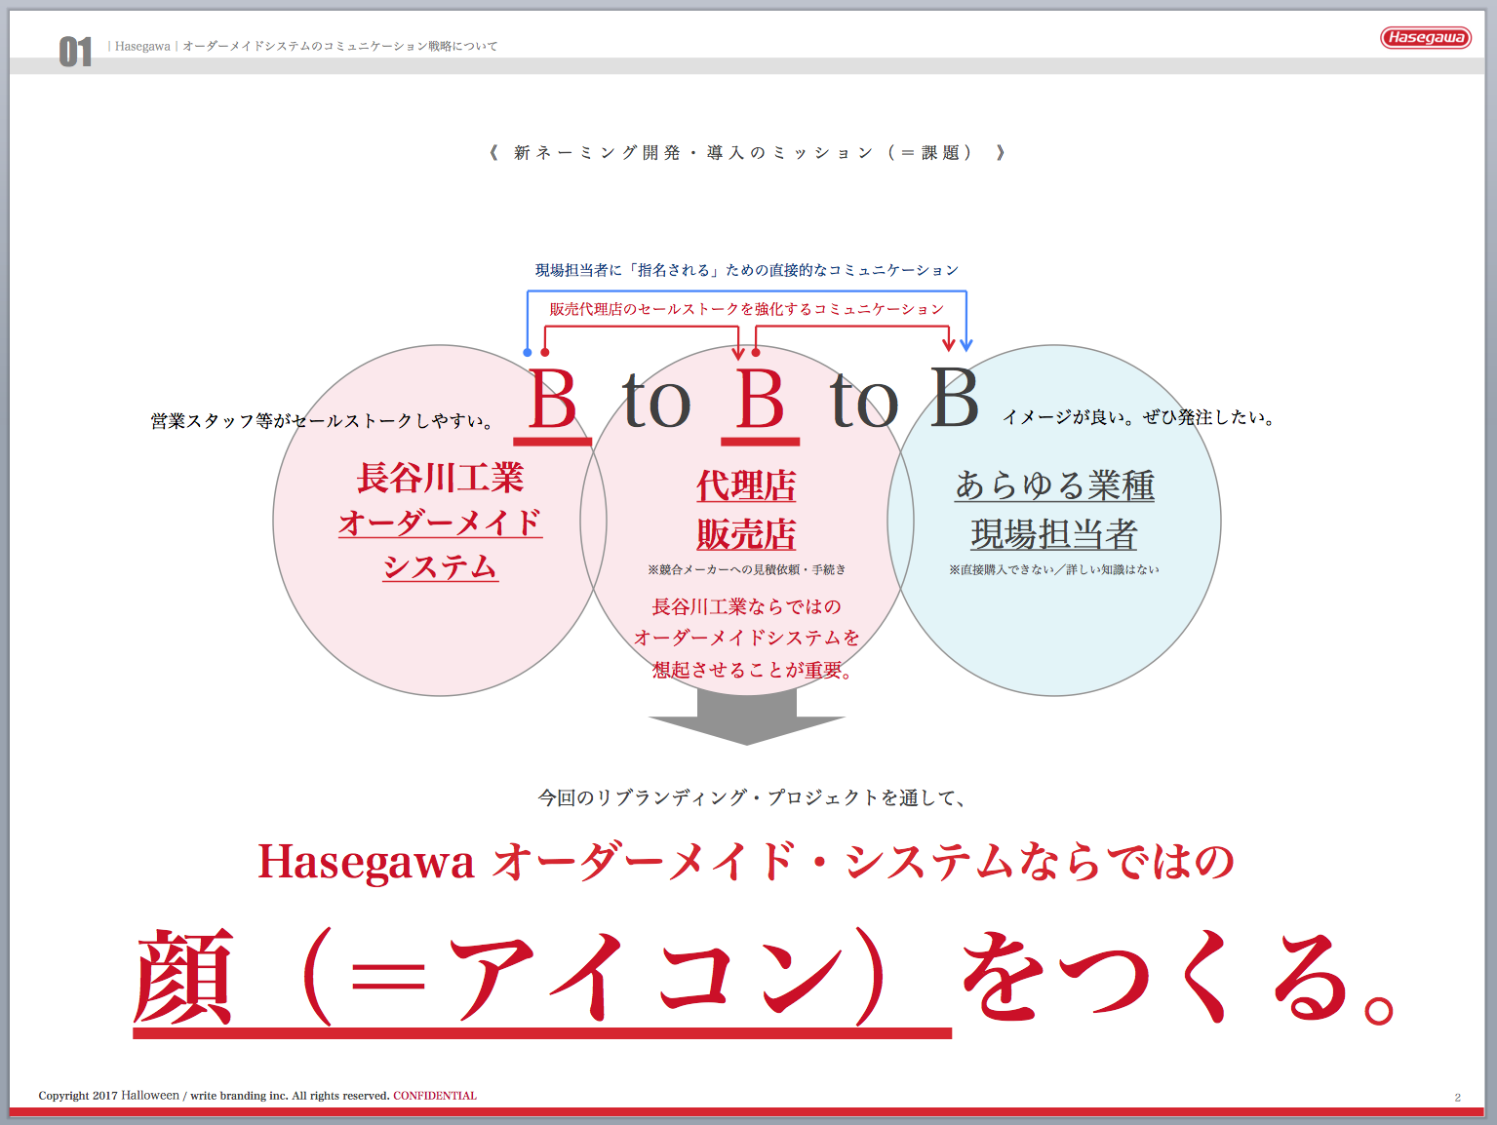Click note '※直接購入できない／詳しい知識はない'
The height and width of the screenshot is (1125, 1497).
(1054, 569)
